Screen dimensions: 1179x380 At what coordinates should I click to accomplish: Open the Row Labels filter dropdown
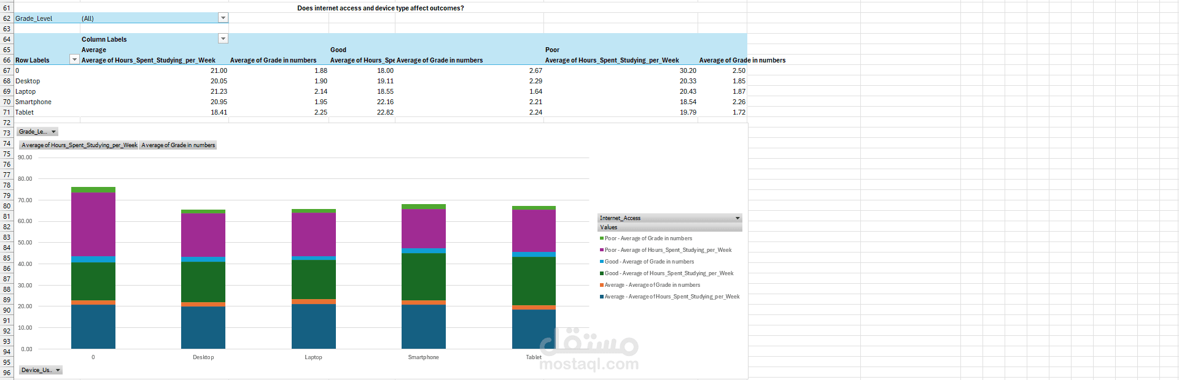[74, 60]
